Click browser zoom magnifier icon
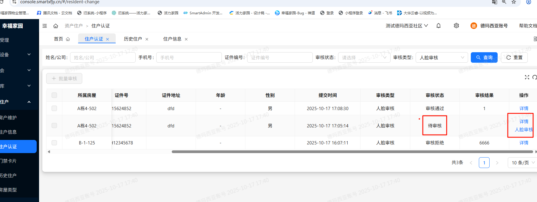Screen dimensions: 537x202 504,2
